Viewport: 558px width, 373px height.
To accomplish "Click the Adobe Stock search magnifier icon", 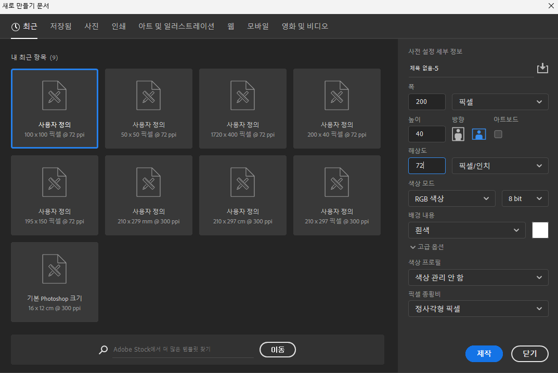I will pyautogui.click(x=102, y=350).
